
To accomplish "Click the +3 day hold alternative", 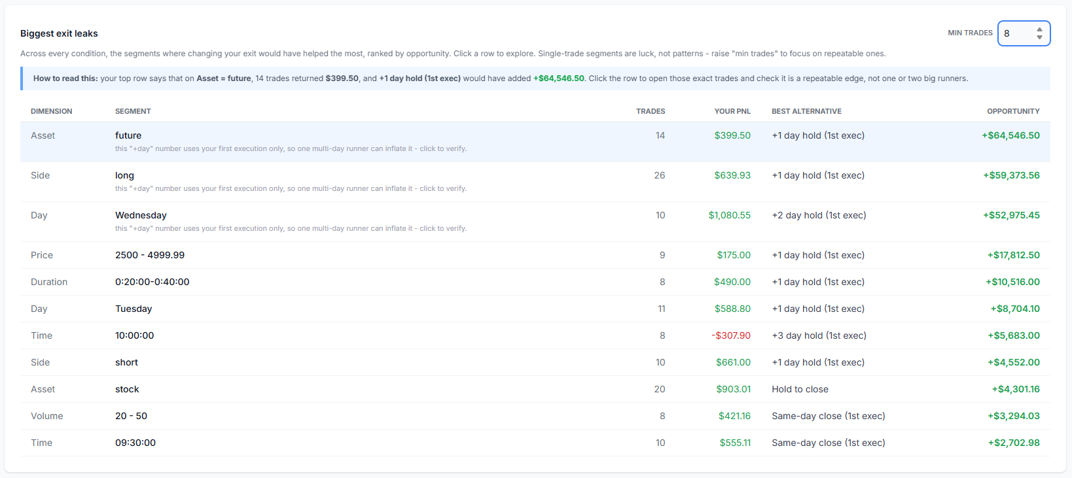I will [819, 335].
